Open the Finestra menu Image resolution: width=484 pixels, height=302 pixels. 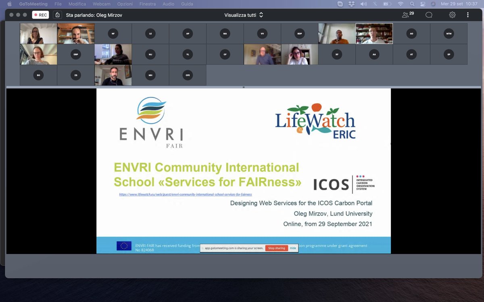click(148, 4)
